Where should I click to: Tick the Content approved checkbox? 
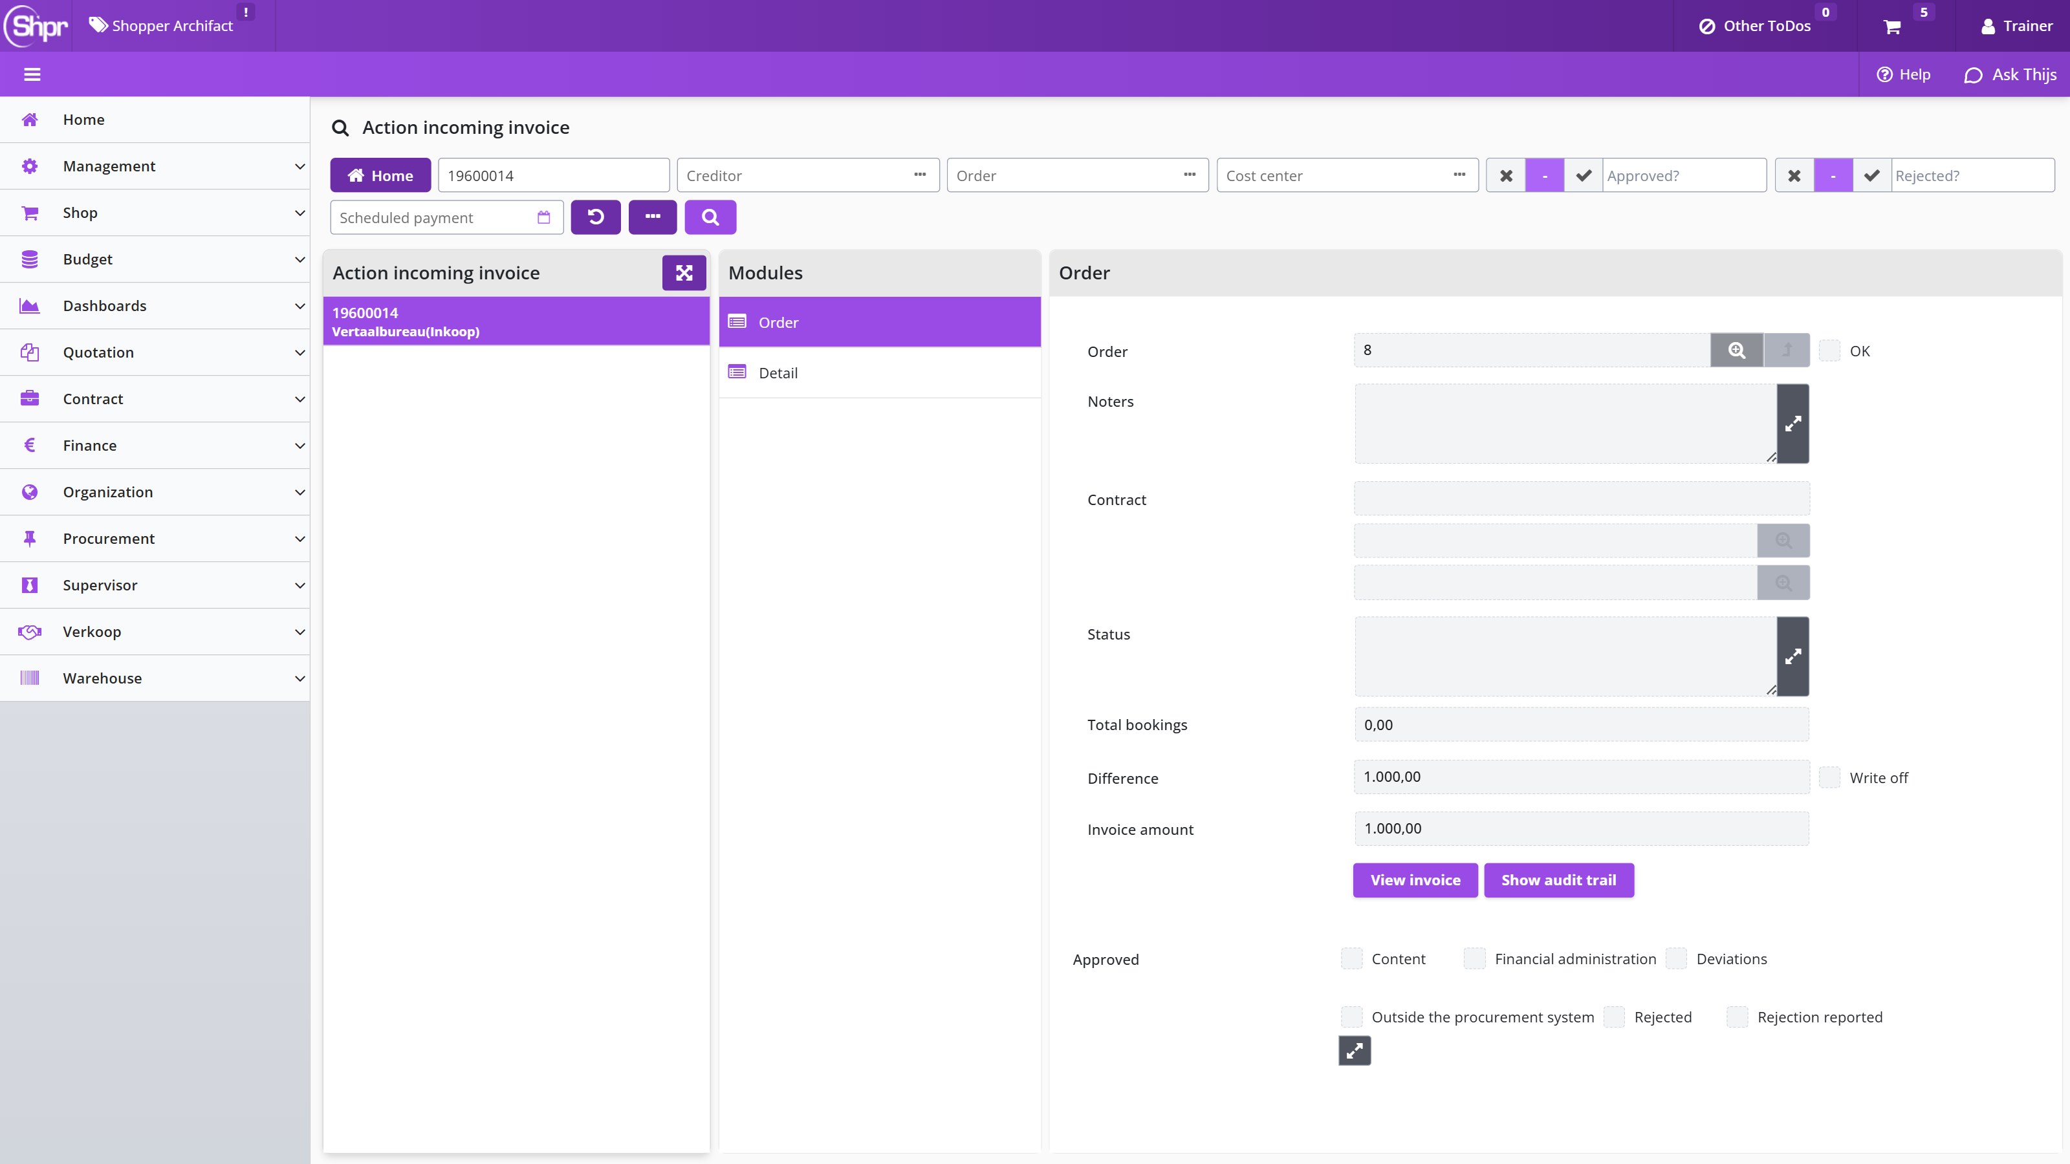coord(1351,958)
